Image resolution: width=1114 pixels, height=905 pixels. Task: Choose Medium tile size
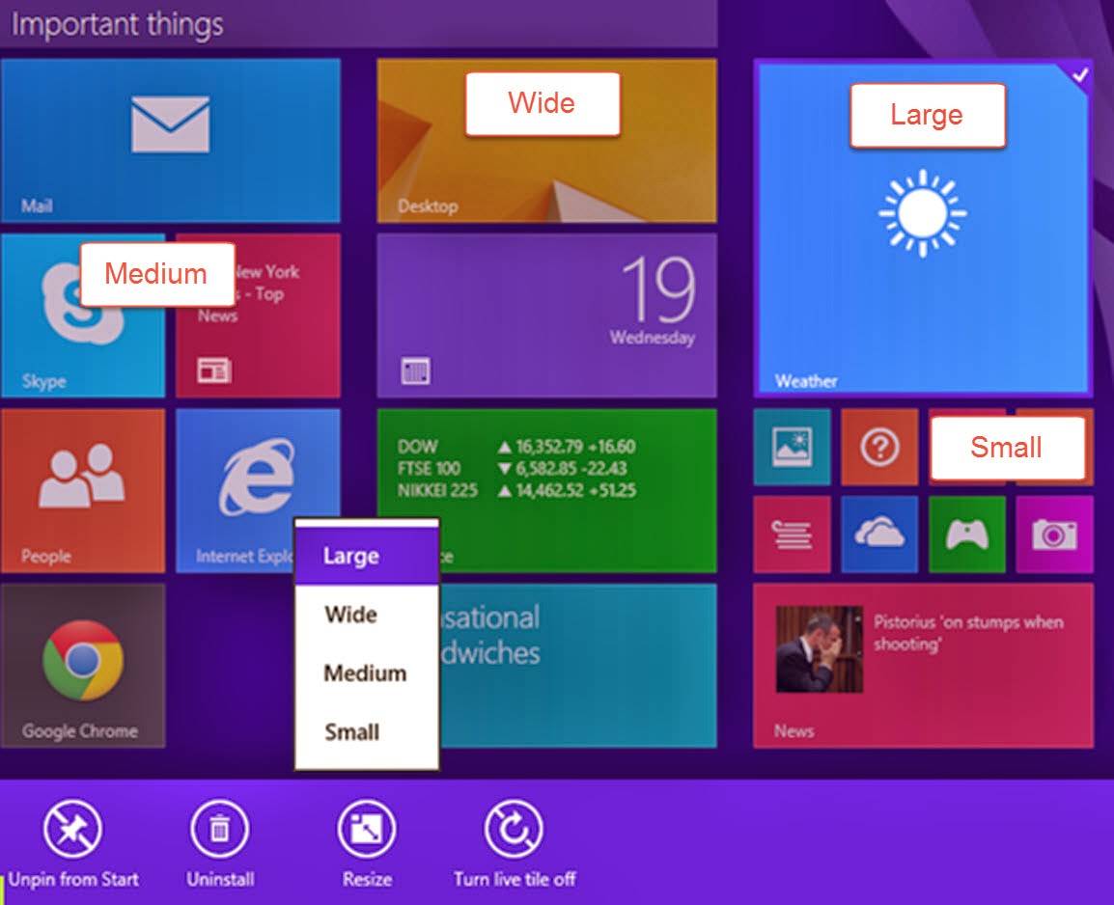(x=365, y=673)
